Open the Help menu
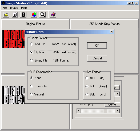Image resolution: width=140 pixels, height=131 pixels. 24,8
